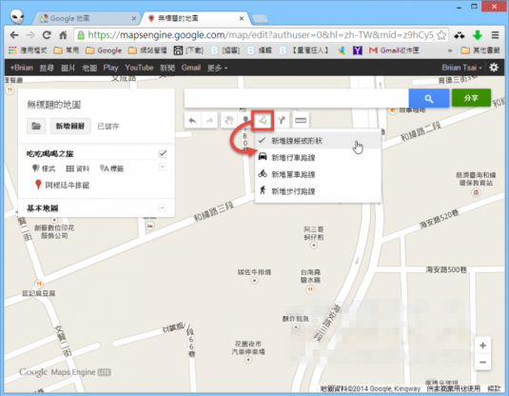Reload the page with refresh icon
This screenshot has width=509, height=396.
click(x=47, y=35)
